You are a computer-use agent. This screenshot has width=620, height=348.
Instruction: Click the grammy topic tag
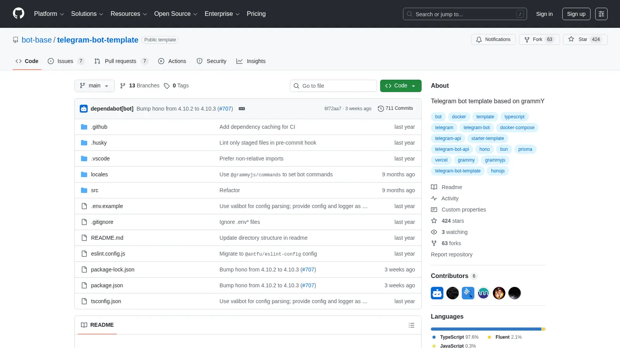tap(466, 160)
